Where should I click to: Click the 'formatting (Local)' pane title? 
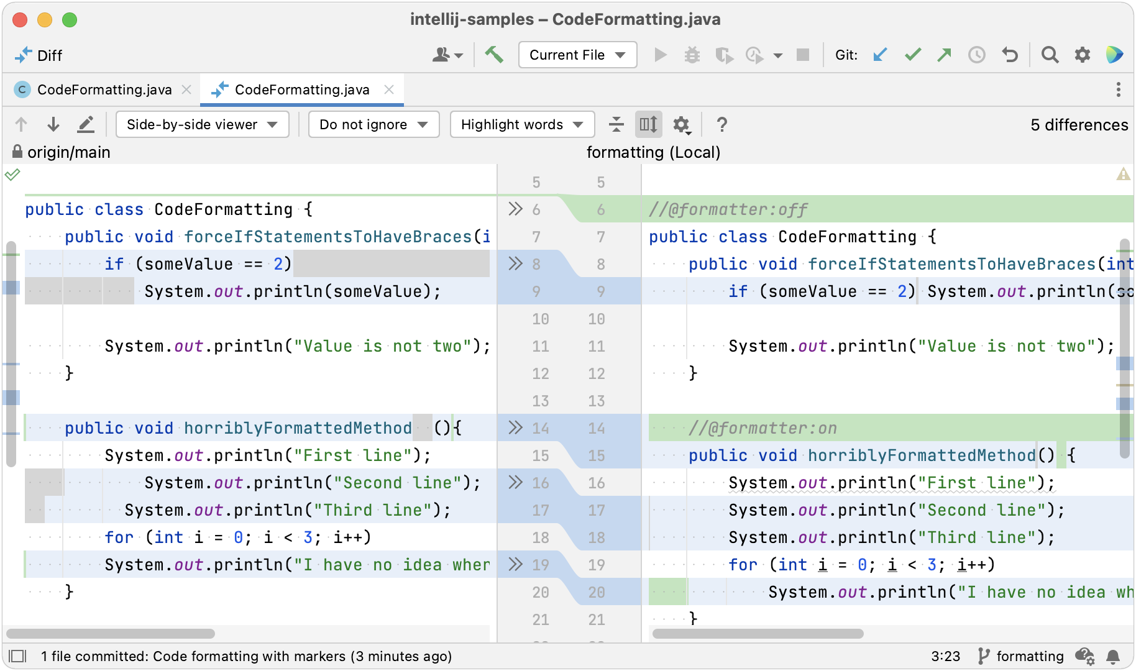(653, 152)
